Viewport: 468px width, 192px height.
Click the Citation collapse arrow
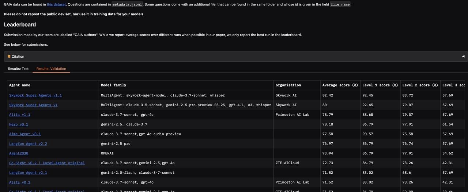tap(463, 57)
